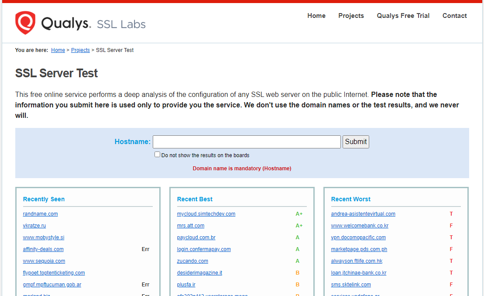Open flypoet.toptenticketing.com link
Screen dimensions: 484x296
[54, 272]
